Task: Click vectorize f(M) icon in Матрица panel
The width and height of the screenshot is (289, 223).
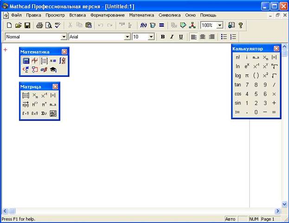Action: (26, 104)
